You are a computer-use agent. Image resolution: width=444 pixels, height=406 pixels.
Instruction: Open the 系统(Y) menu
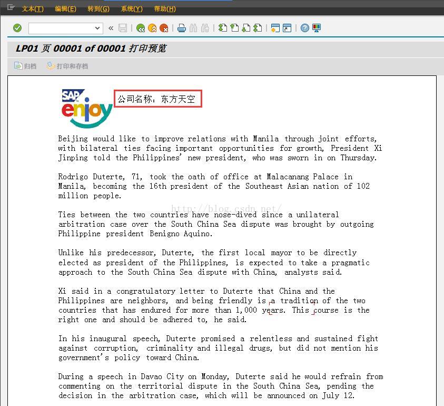pos(132,9)
